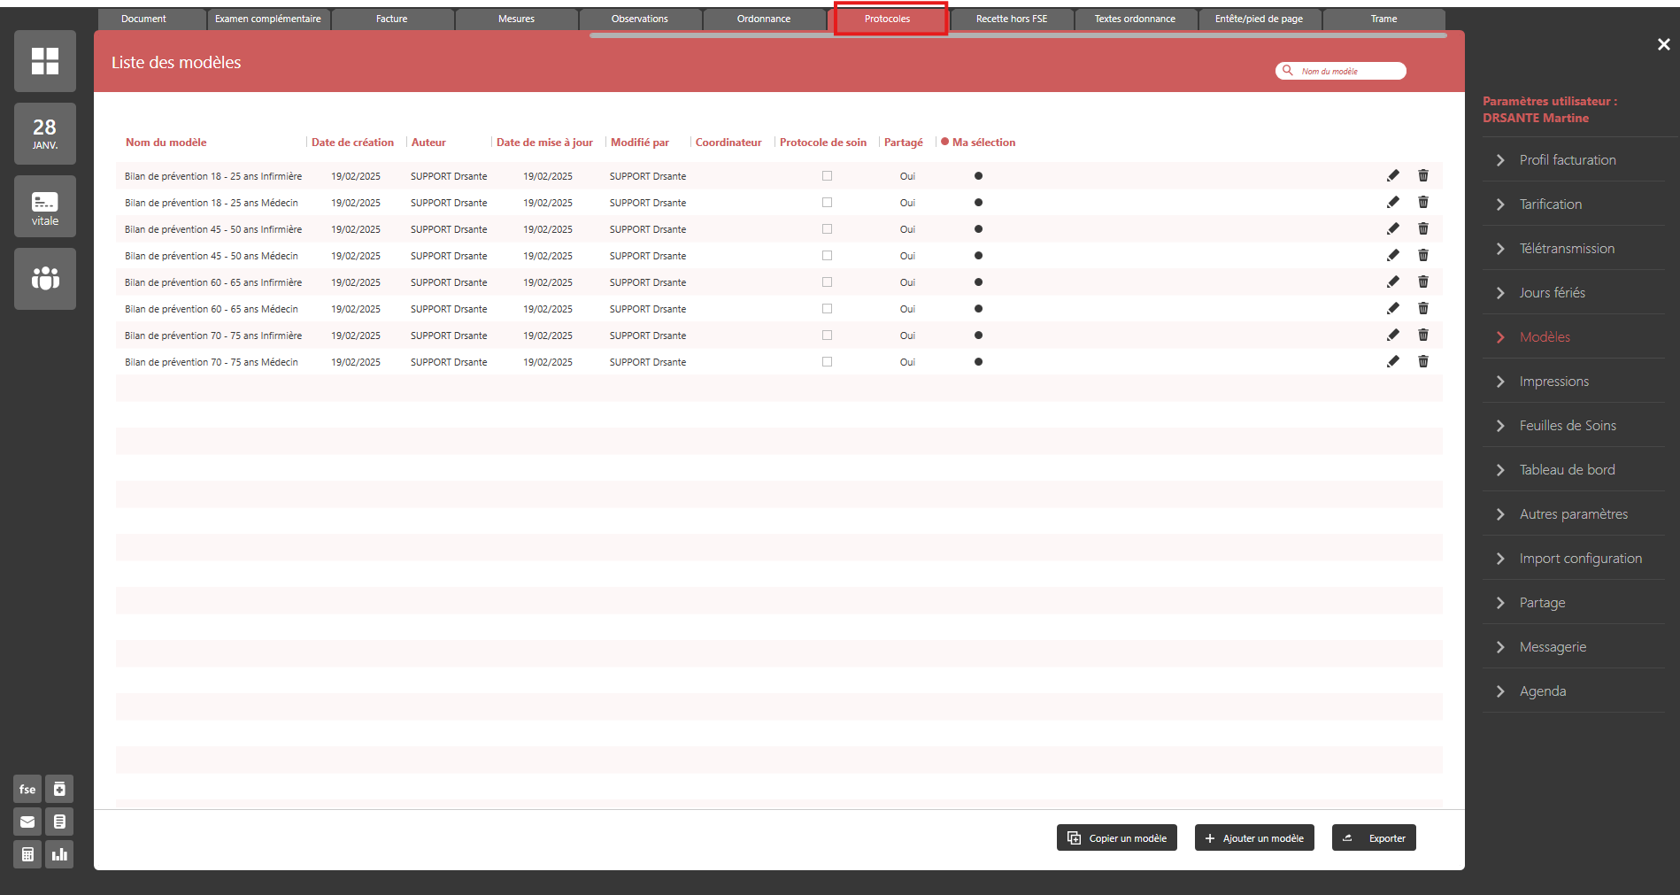Open the patients group icon
1680x895 pixels.
click(44, 279)
